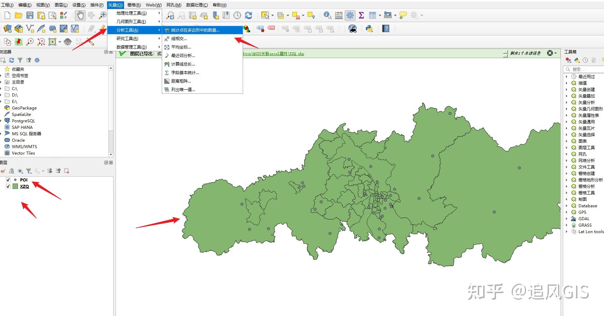
Task: Open the 栅格(R) menu
Action: (134, 5)
